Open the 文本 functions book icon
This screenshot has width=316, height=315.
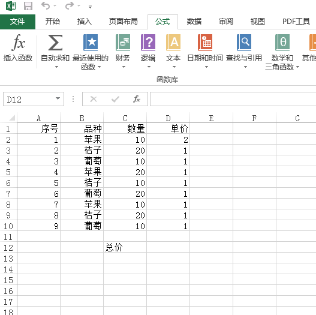coord(173,43)
